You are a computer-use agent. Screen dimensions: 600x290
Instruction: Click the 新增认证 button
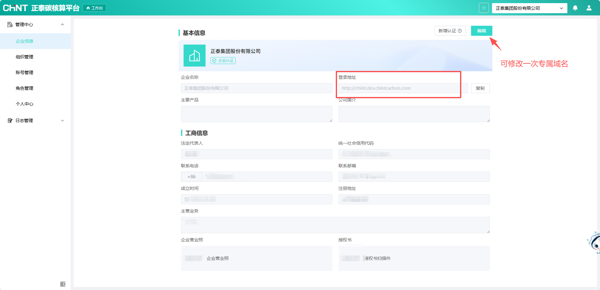[450, 31]
